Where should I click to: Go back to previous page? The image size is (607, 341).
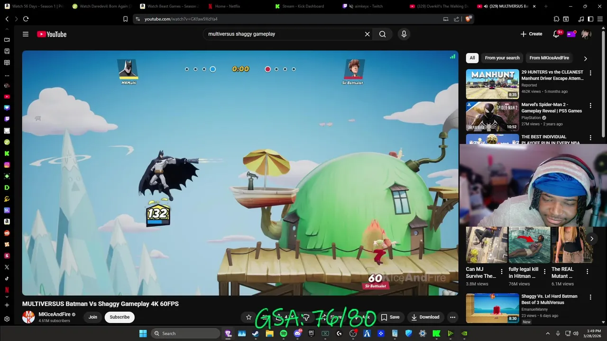coord(7,19)
